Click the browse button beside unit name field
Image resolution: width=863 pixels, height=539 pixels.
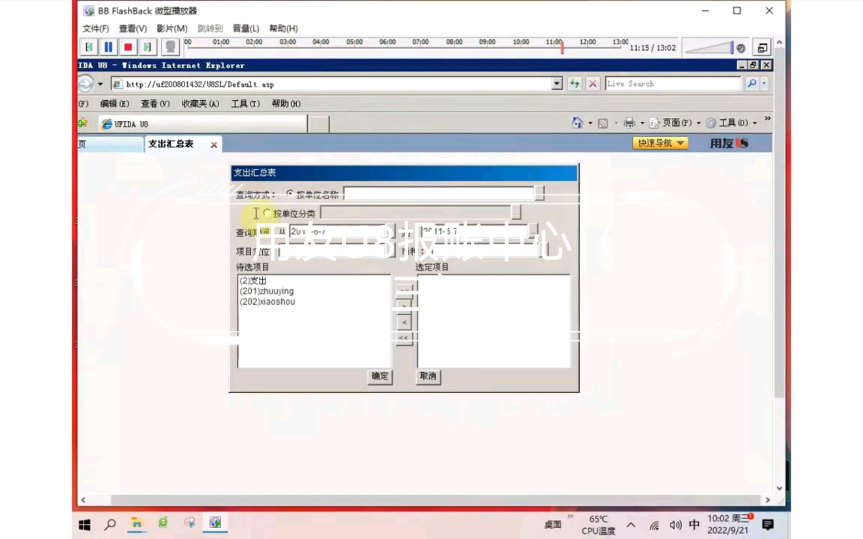pyautogui.click(x=539, y=193)
